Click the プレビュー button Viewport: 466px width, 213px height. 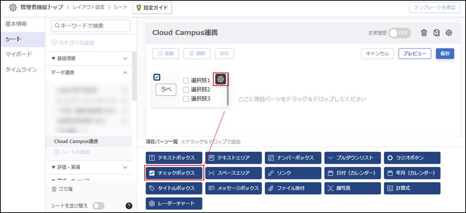click(415, 54)
